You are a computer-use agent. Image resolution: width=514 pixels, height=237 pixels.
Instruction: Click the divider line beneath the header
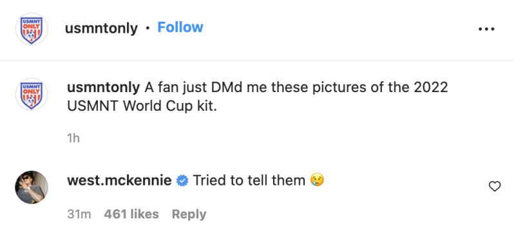[x=257, y=61]
